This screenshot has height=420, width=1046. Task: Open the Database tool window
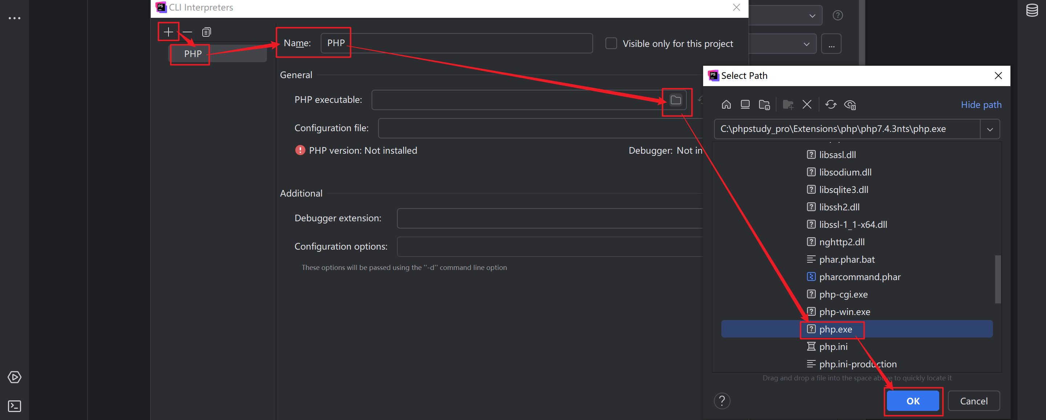1032,10
